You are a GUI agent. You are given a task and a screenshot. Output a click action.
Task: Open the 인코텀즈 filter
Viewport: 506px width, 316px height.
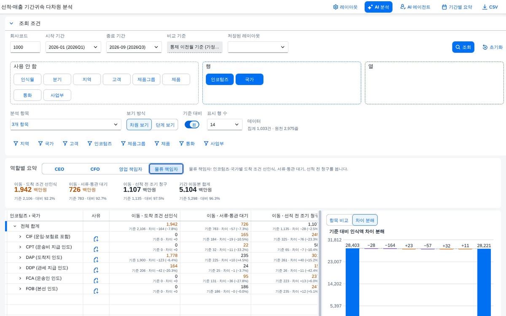(100, 144)
